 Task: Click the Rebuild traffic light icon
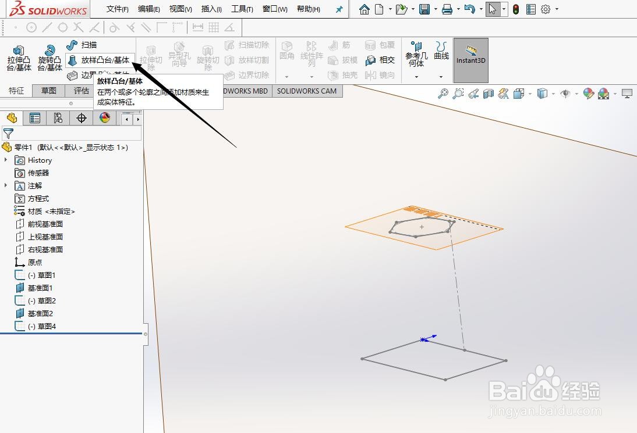click(x=516, y=9)
